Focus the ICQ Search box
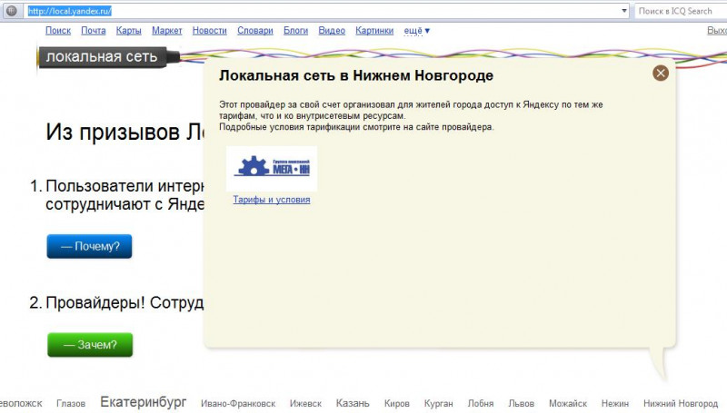Viewport: 727px width, 413px height. pyautogui.click(x=680, y=11)
